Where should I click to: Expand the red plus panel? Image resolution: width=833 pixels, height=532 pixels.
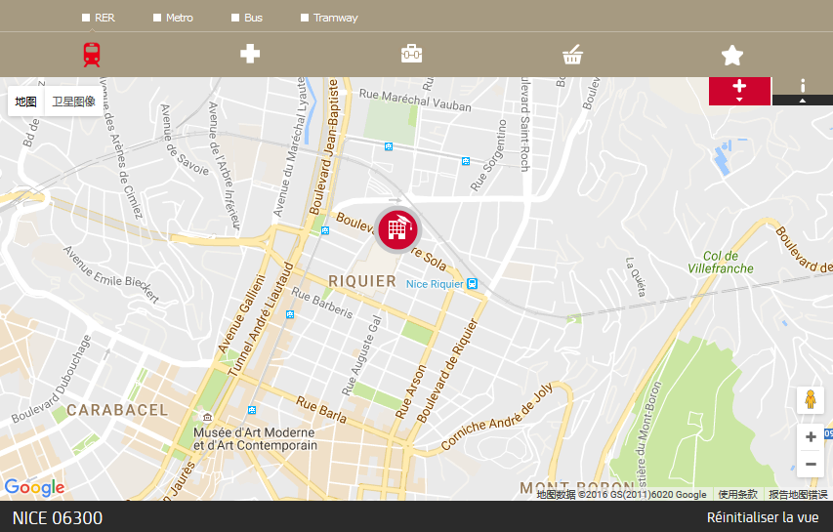[x=739, y=91]
